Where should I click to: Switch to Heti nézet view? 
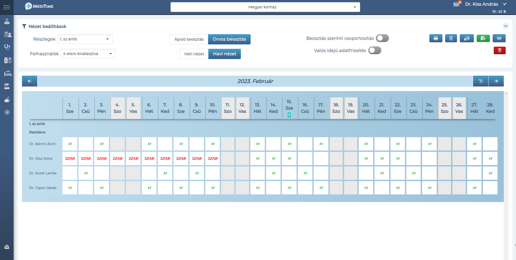(194, 54)
